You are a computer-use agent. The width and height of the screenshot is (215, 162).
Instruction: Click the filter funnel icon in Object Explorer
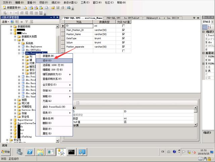[27, 22]
